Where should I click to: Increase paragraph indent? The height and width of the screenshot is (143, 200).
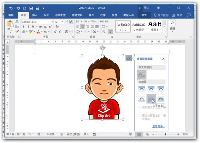point(106,22)
